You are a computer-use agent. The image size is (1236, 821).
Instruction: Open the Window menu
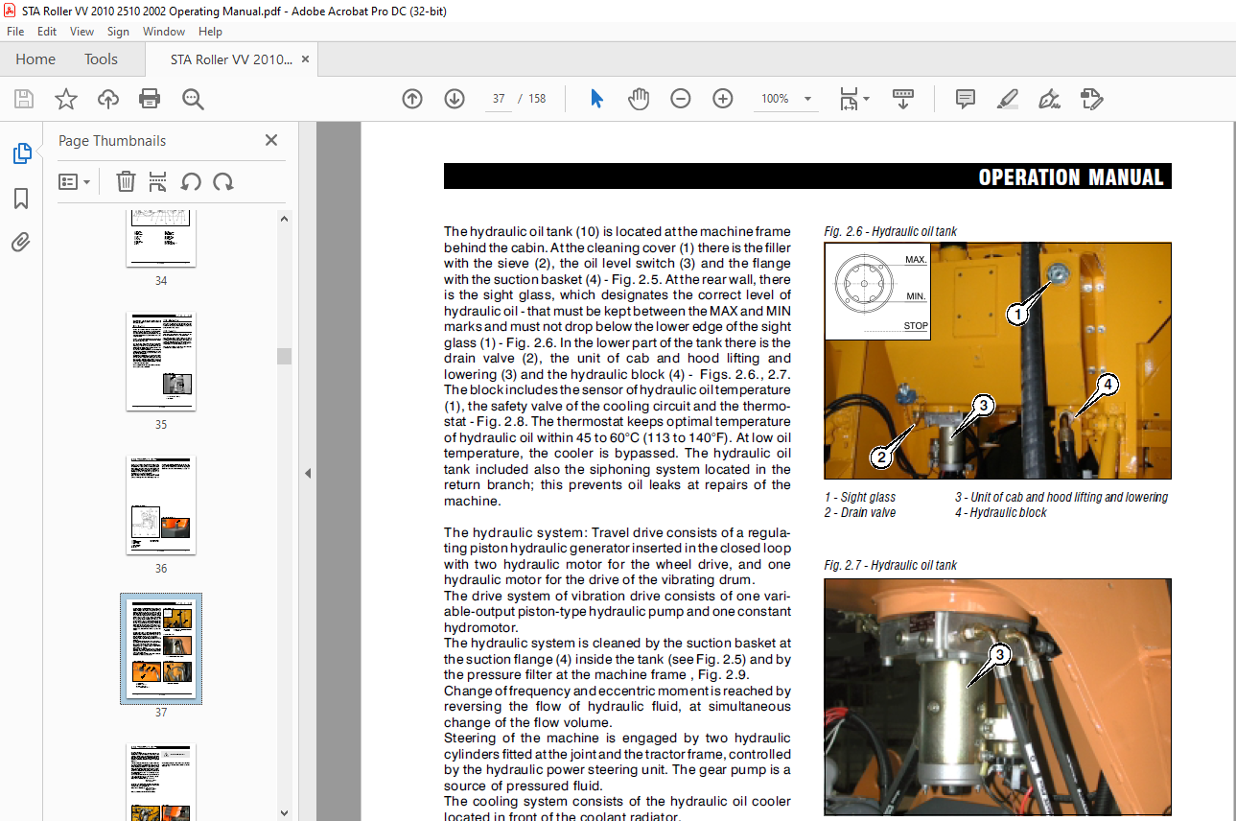[x=164, y=32]
